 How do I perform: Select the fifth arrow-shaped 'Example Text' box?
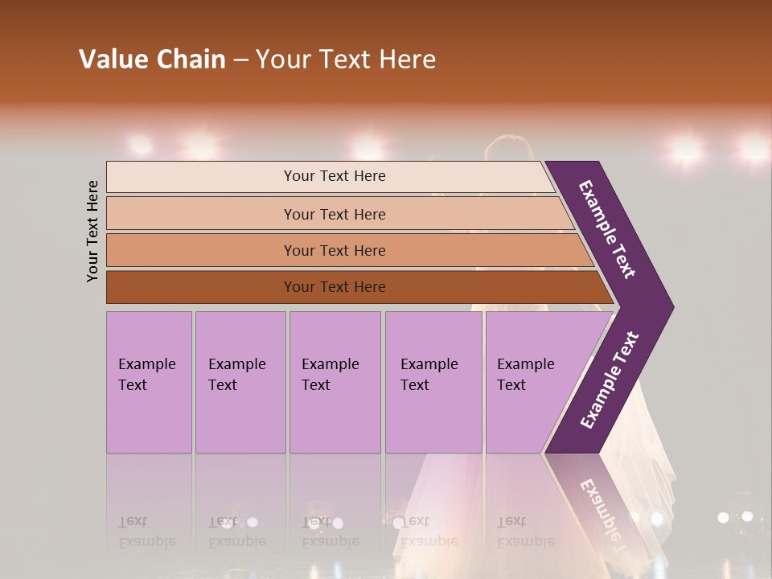point(527,382)
